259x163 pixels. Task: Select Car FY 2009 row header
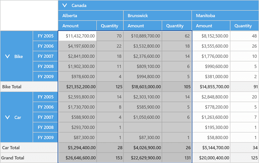(45, 137)
